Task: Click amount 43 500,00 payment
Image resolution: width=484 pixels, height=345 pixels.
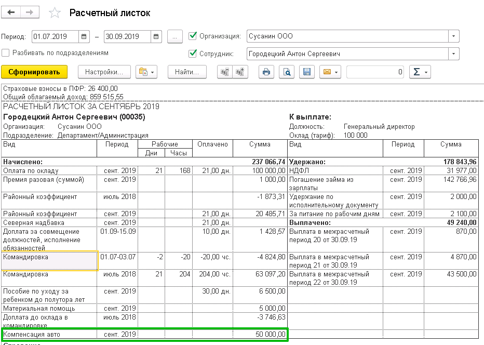Action: (462, 274)
